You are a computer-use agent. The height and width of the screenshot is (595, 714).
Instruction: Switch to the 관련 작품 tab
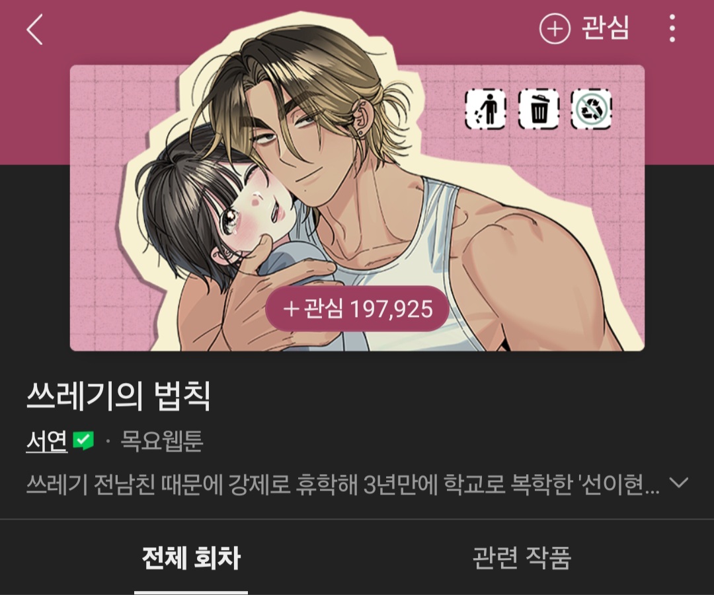[522, 558]
